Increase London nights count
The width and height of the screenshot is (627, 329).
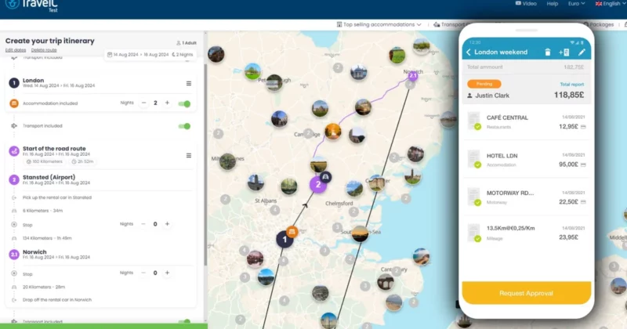point(167,103)
